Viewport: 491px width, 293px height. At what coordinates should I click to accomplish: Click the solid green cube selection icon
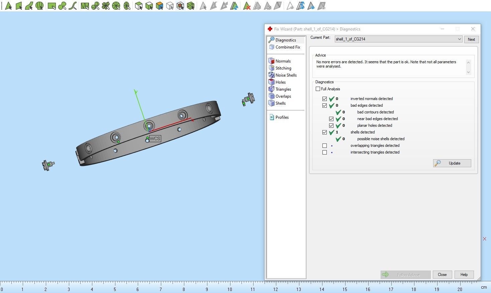pyautogui.click(x=191, y=6)
